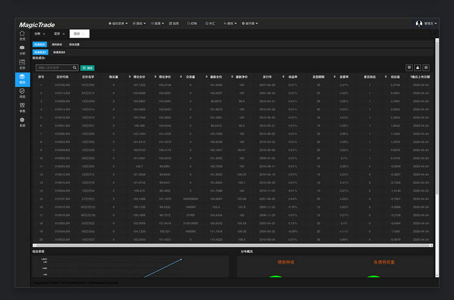Click the round settings icon above the grid
454x300 pixels.
[426, 68]
